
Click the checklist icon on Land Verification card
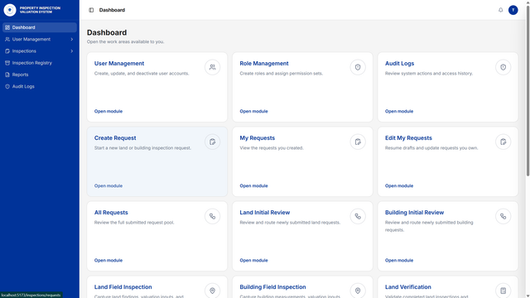pyautogui.click(x=503, y=291)
